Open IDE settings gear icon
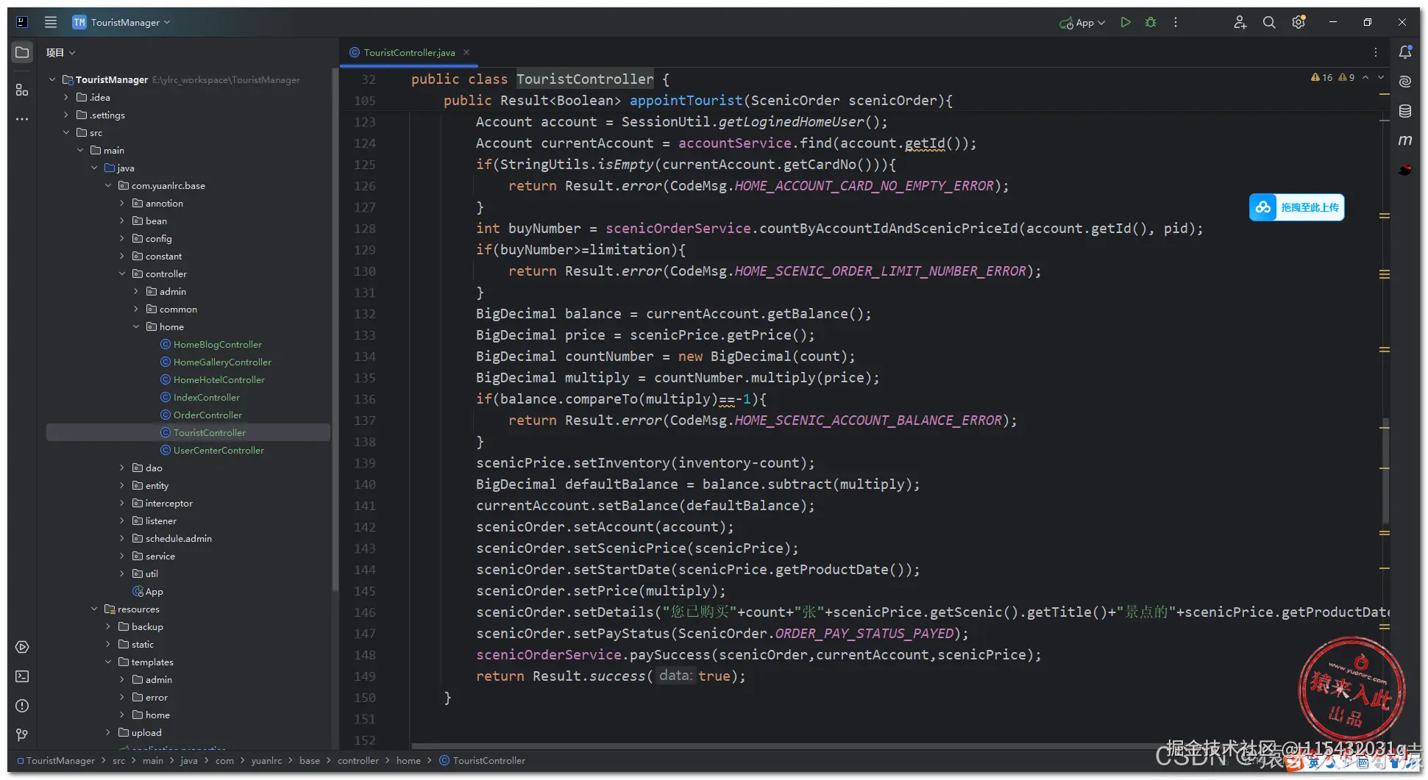 pyautogui.click(x=1299, y=22)
